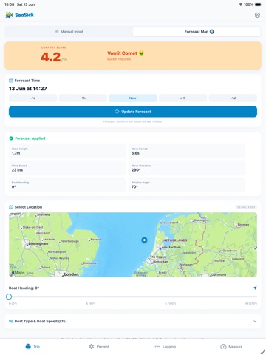266x355 pixels.
Task: Tap the battery indicator in status bar
Action: (x=258, y=4)
